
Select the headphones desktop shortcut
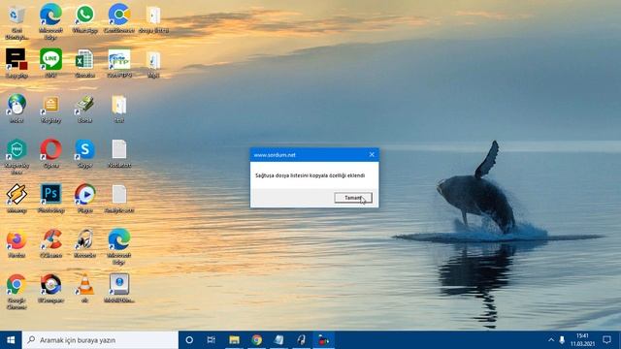84,243
